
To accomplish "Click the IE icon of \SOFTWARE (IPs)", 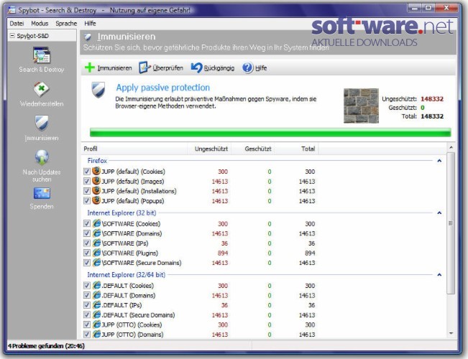I will (96, 243).
